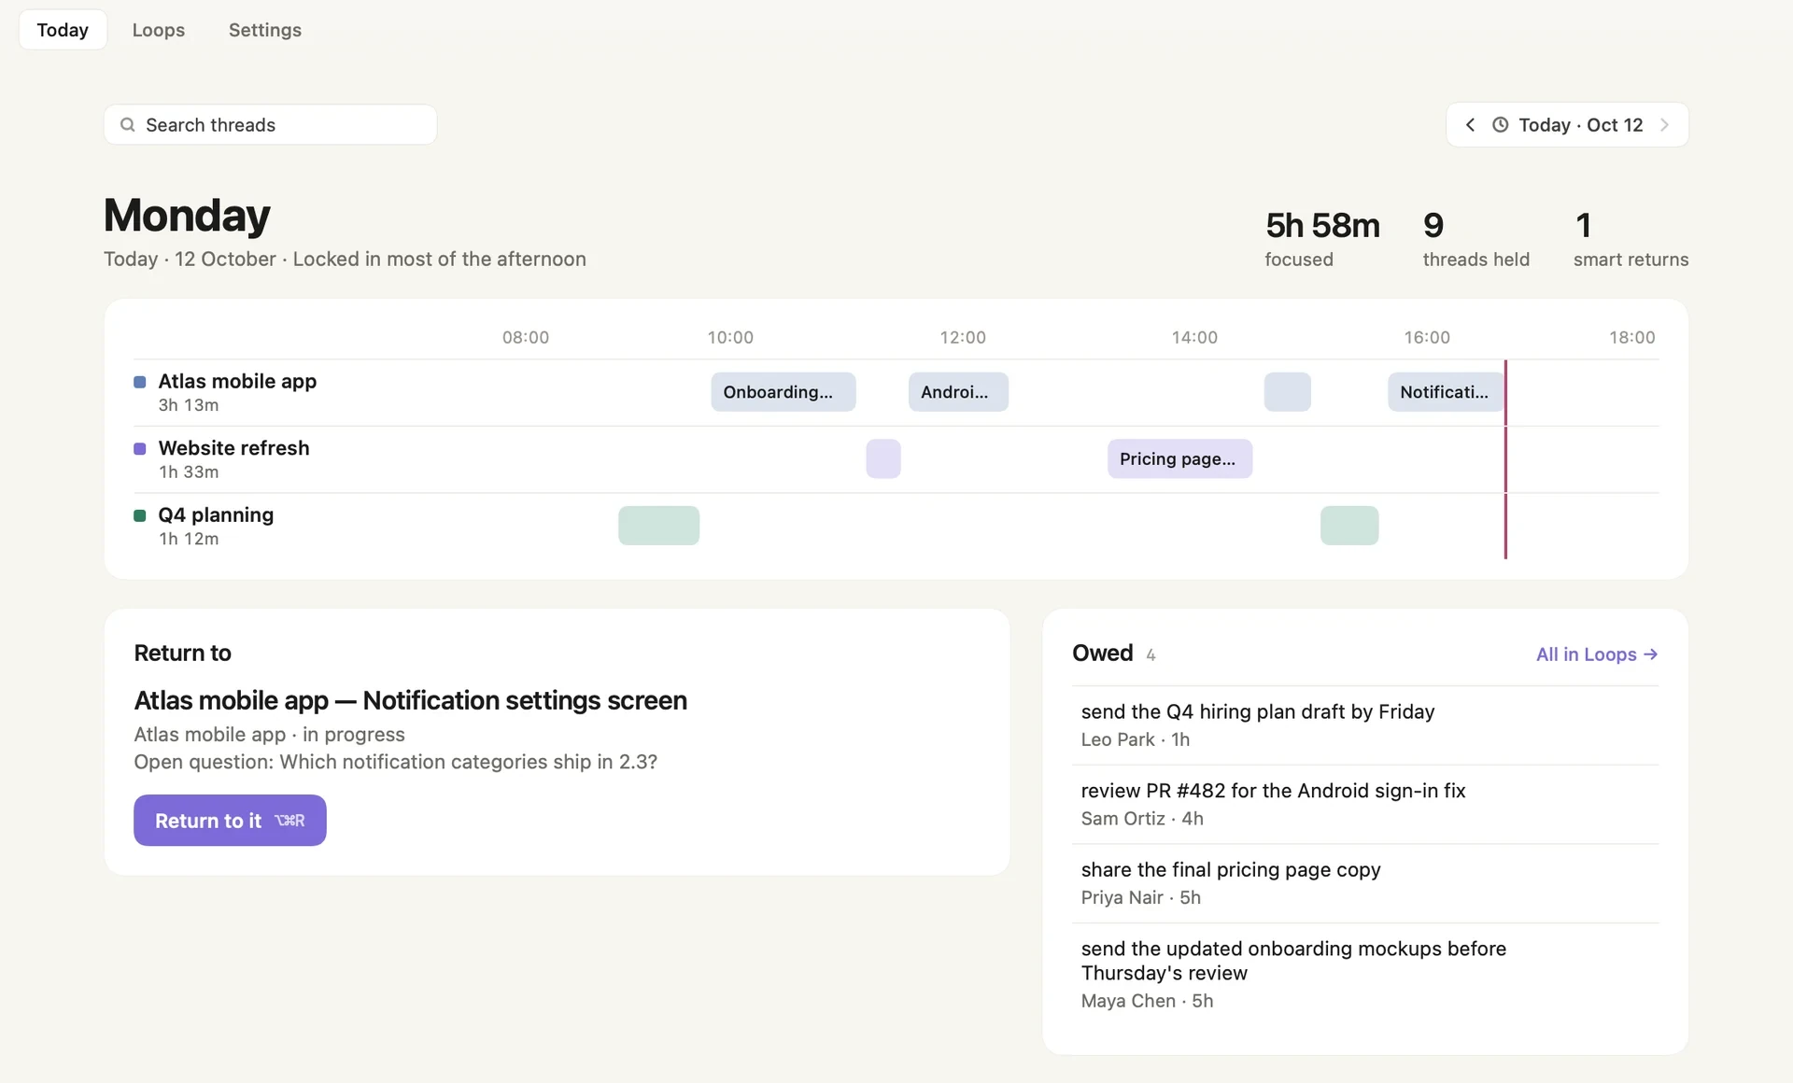1793x1083 pixels.
Task: Click the blue Atlas mobile app color dot
Action: point(140,382)
